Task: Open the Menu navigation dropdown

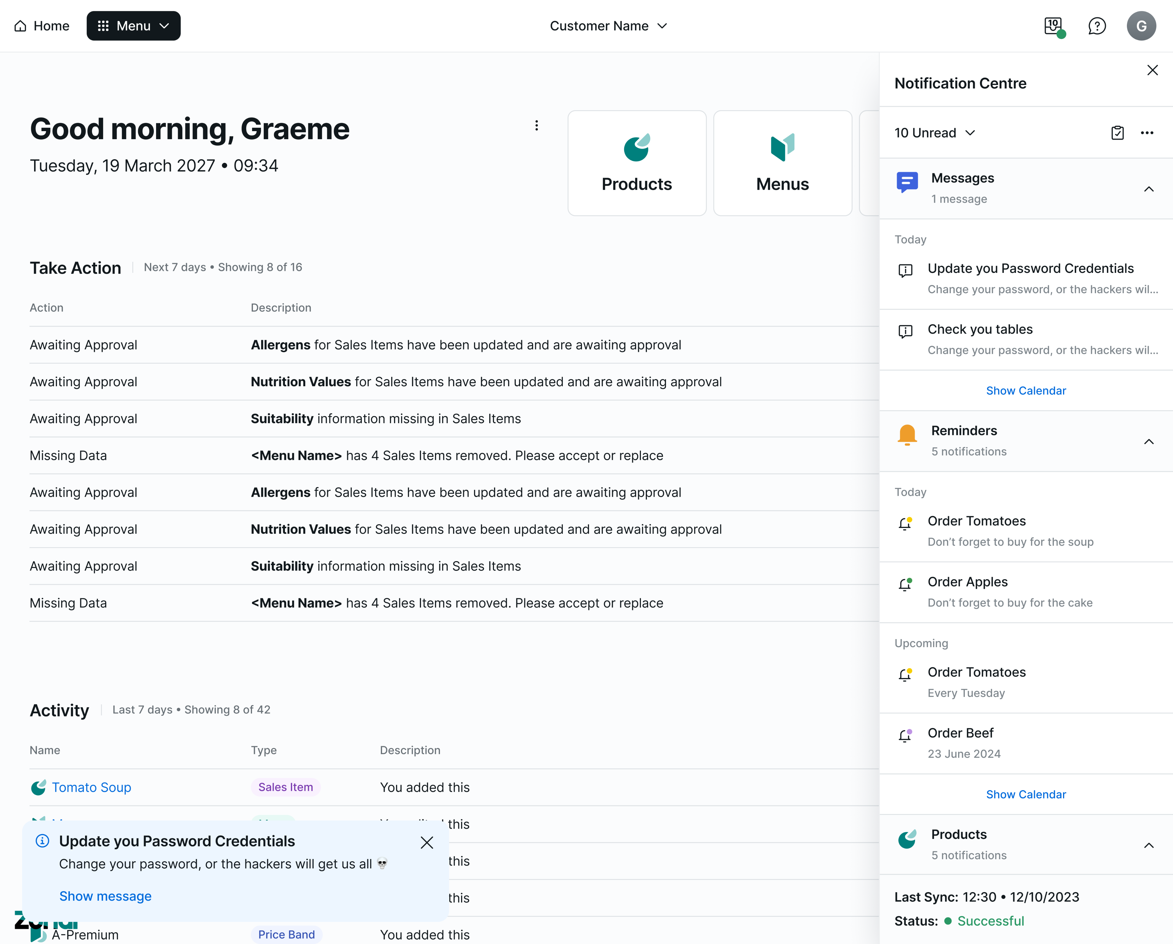Action: click(x=133, y=25)
